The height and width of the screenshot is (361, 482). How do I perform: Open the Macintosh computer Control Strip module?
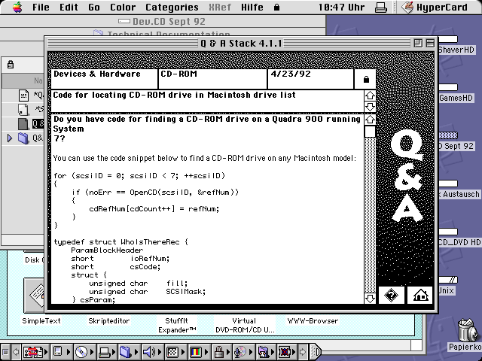(60, 352)
